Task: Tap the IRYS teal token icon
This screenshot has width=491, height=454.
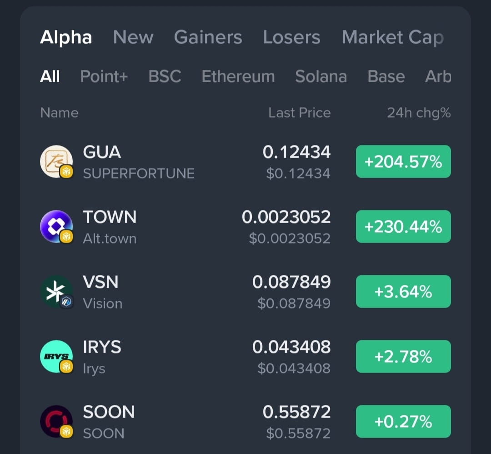Action: [56, 356]
